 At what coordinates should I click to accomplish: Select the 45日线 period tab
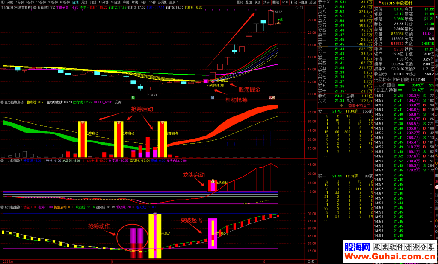pos(115,2)
